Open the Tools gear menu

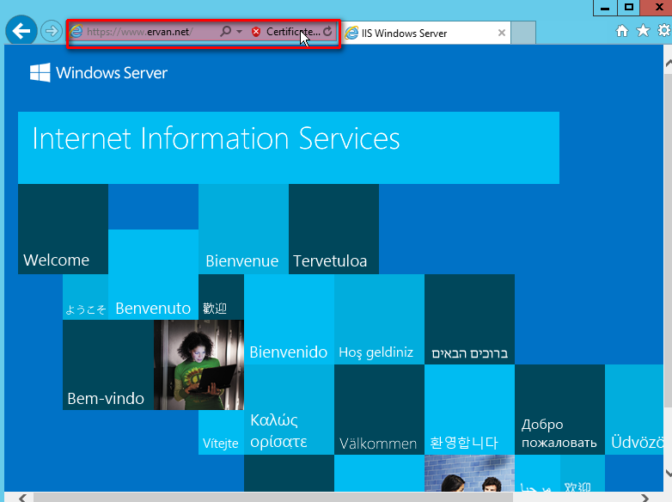664,30
